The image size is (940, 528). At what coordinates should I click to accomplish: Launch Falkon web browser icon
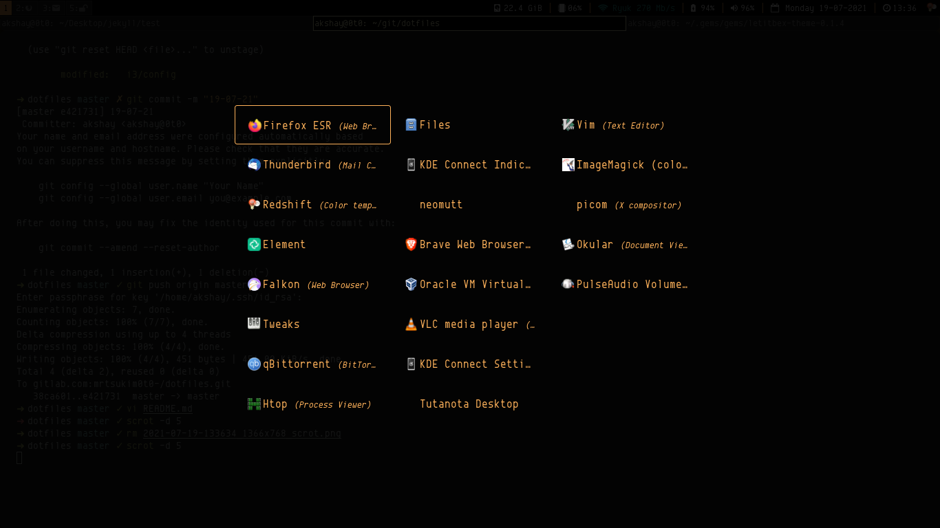(255, 285)
